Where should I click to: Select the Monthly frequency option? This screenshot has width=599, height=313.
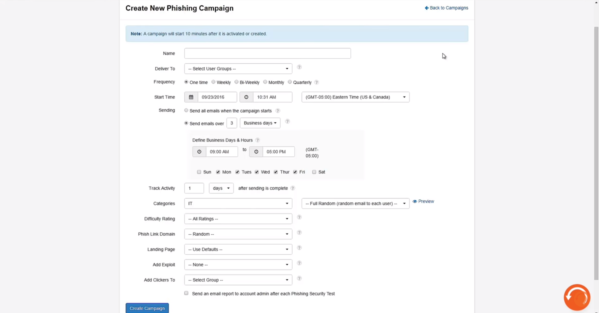coord(265,82)
